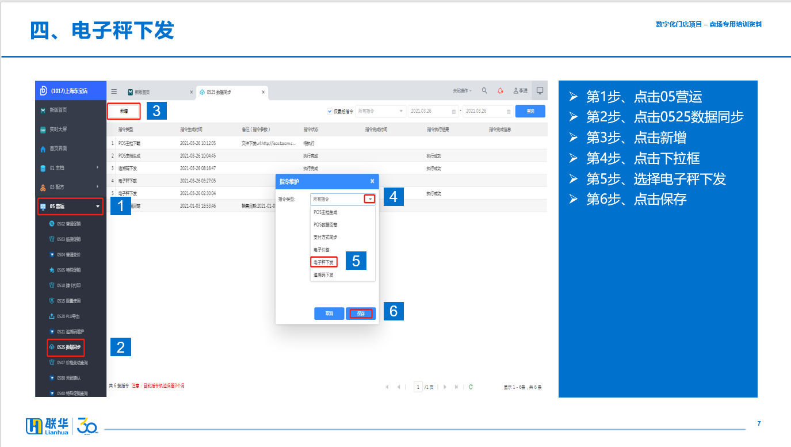Expand the 03 配方 menu arrow
This screenshot has height=447, width=791.
pyautogui.click(x=97, y=188)
